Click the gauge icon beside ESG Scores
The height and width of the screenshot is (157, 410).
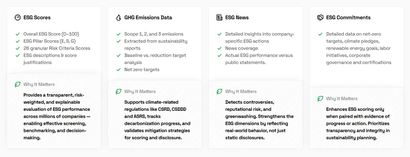click(x=18, y=17)
